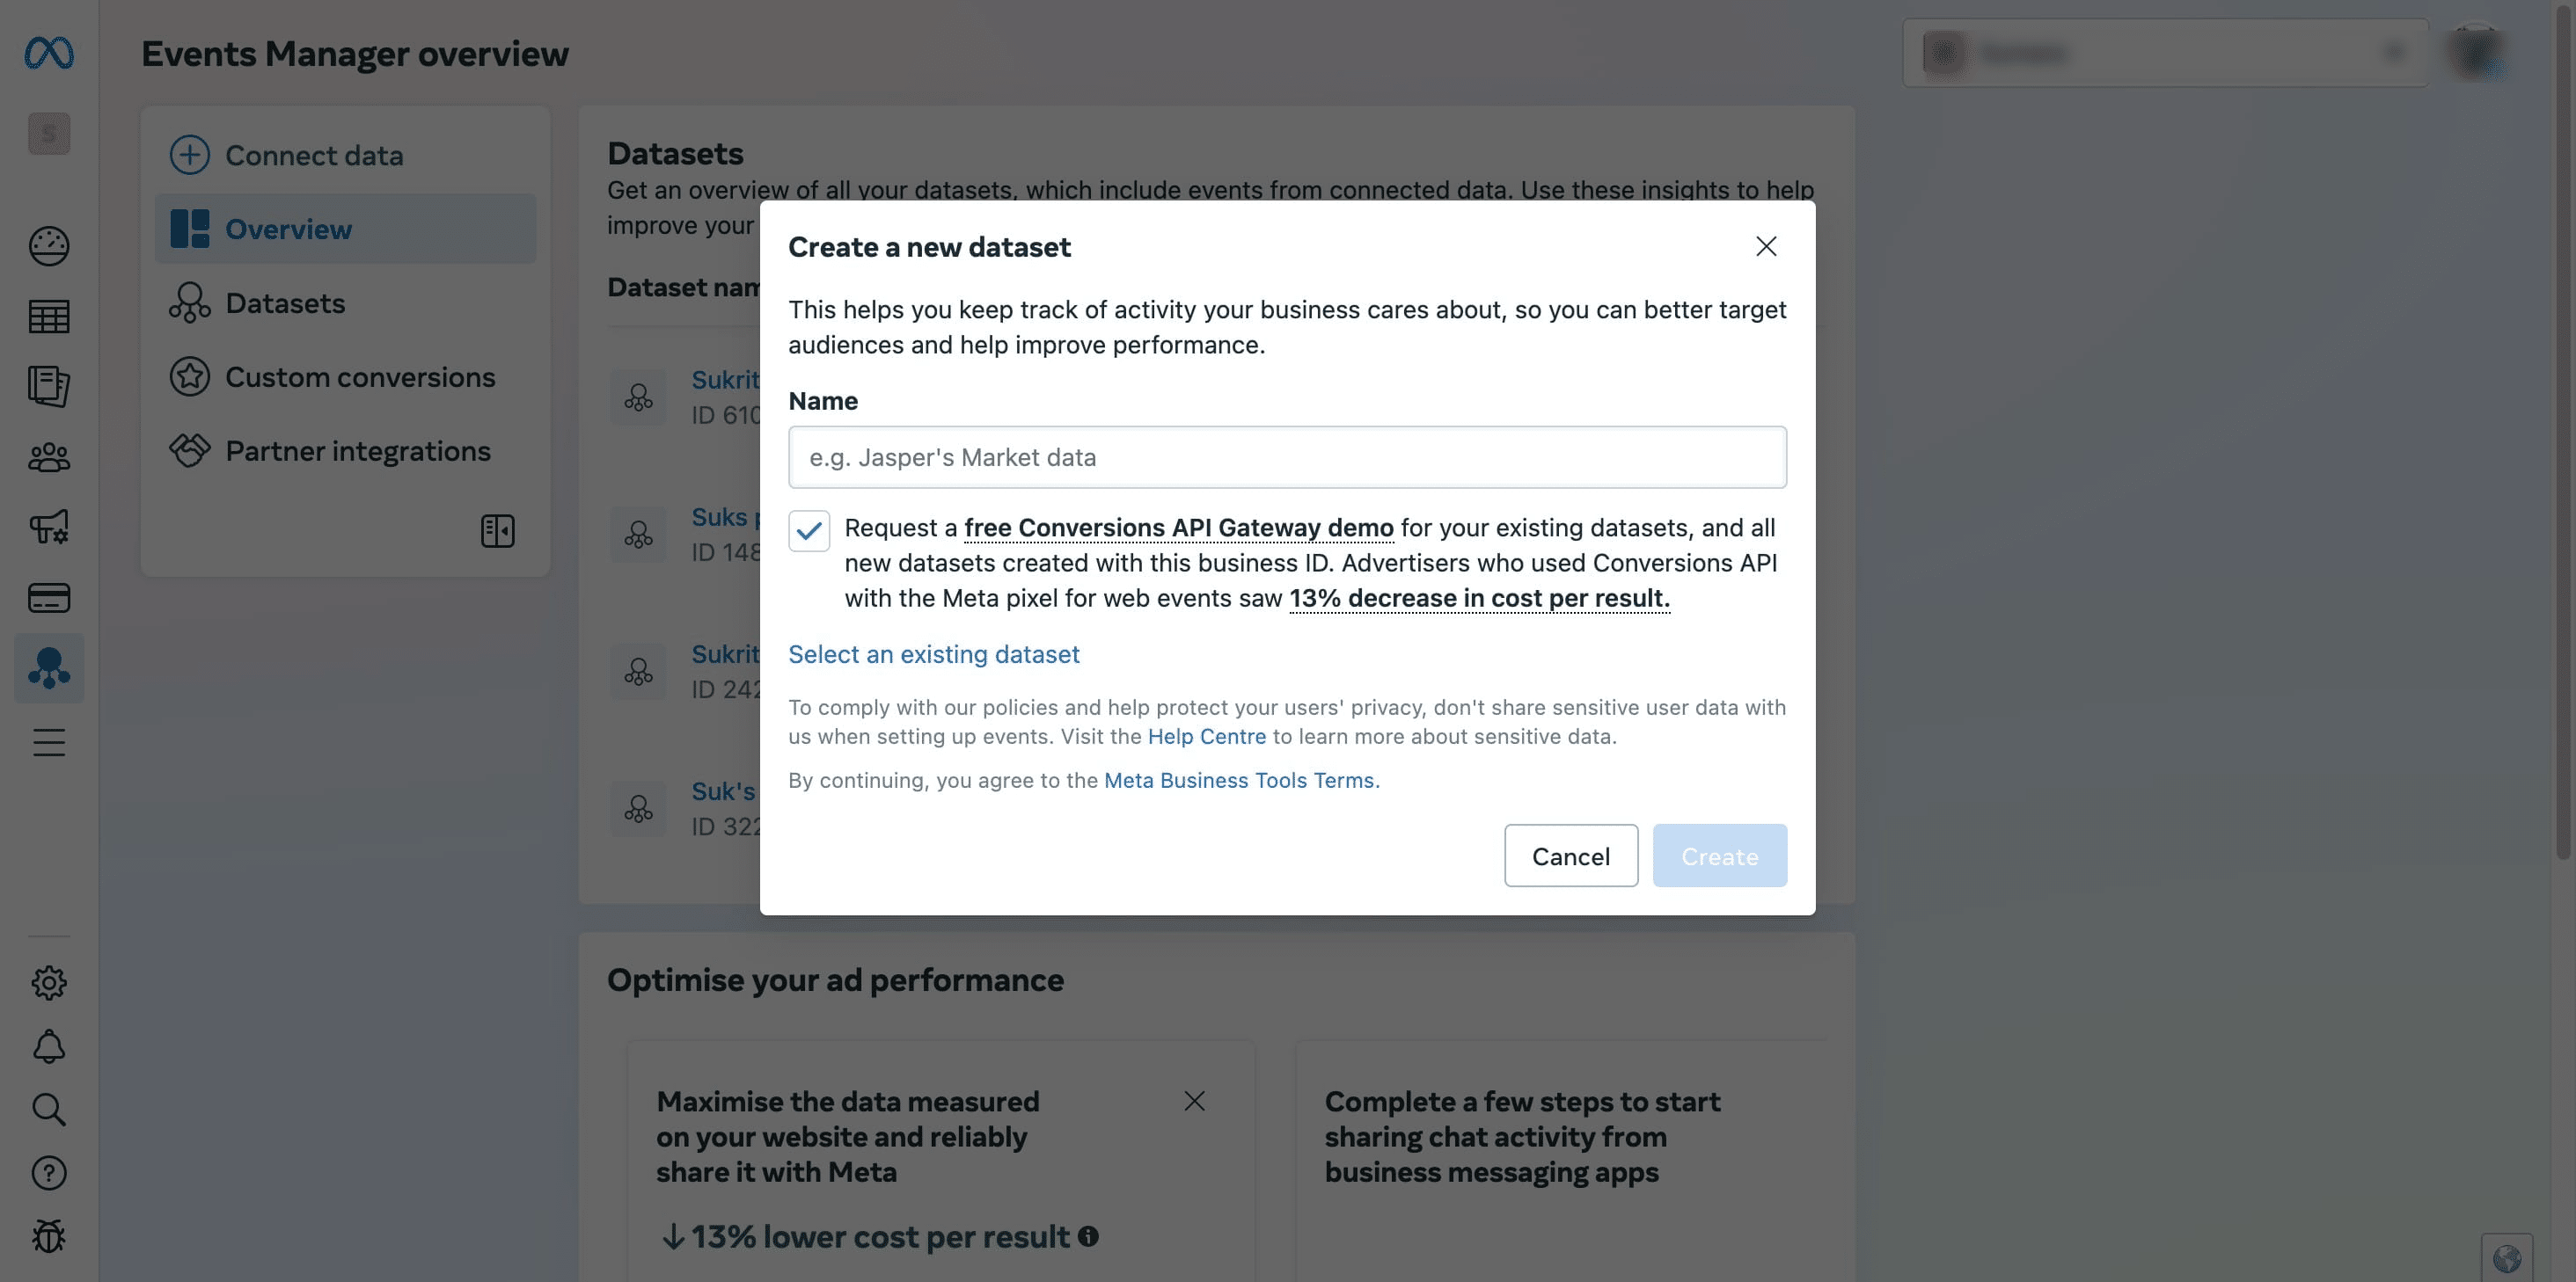Select the highlighted Events Manager icon

[x=48, y=667]
